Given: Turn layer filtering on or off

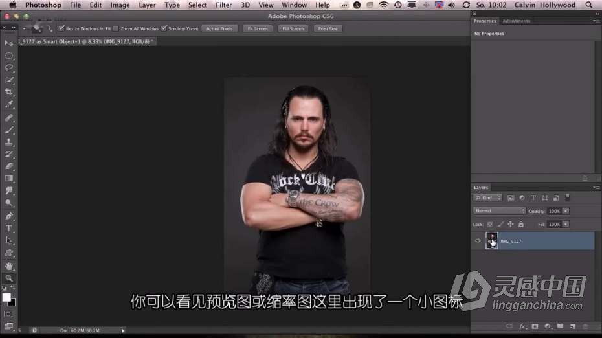Looking at the screenshot, I should click(568, 197).
